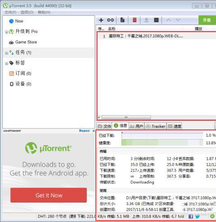Open the 帮助(H) menu
Viewport: 216px width, 222px height.
coord(44,12)
